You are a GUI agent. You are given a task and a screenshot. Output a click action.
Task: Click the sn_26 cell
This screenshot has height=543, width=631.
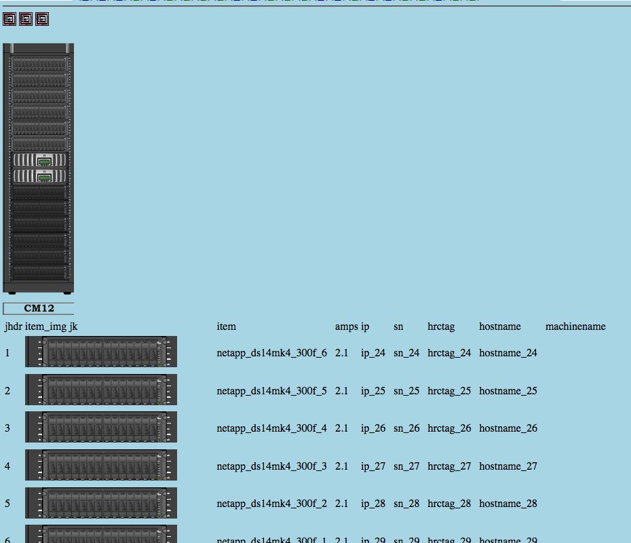coord(406,428)
